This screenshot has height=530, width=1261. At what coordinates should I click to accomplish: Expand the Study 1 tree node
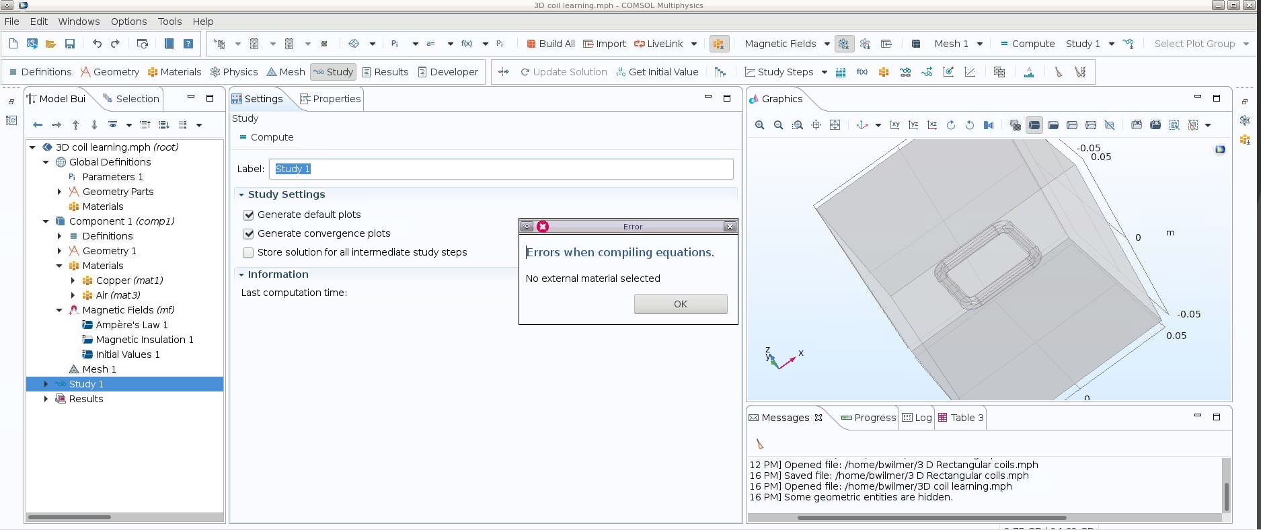(x=46, y=384)
